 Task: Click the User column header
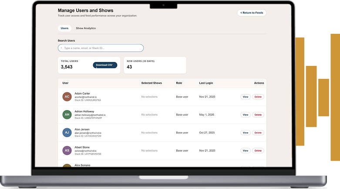pyautogui.click(x=65, y=83)
